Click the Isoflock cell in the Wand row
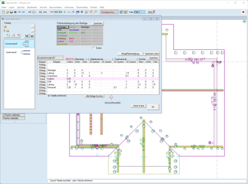 point(56,79)
